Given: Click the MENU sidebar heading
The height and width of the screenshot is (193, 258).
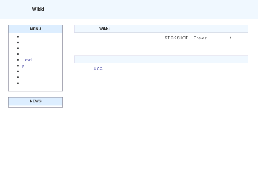Looking at the screenshot, I should 35,29.
